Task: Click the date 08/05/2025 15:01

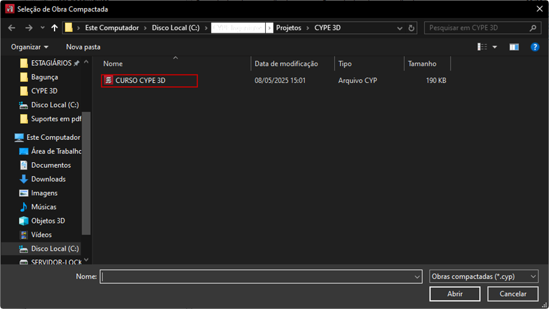Action: point(280,81)
